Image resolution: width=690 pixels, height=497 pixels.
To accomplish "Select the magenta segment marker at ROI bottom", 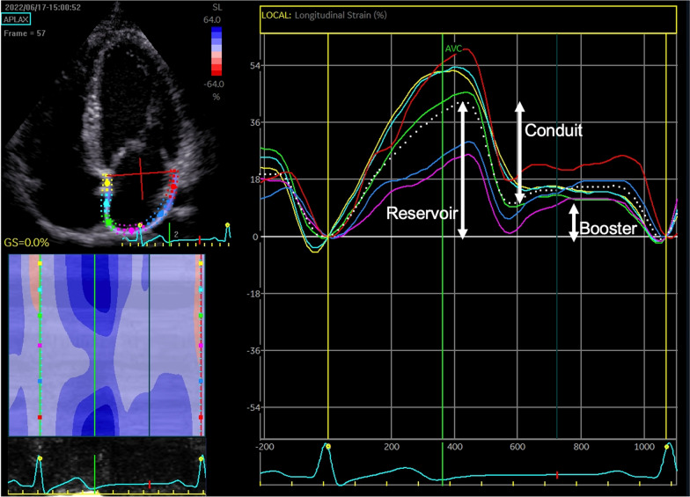I will [x=133, y=230].
